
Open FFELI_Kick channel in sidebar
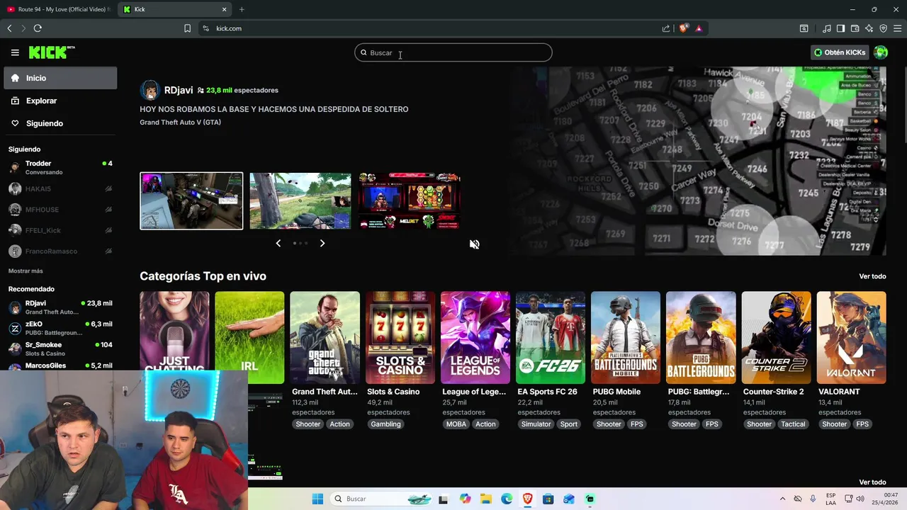point(60,230)
